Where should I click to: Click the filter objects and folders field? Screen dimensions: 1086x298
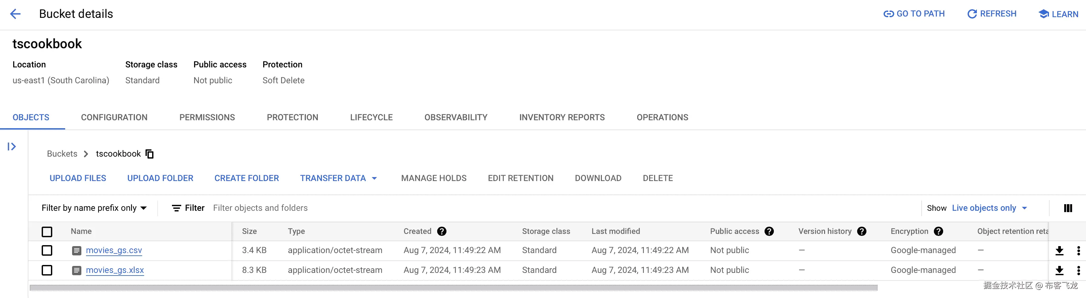[261, 207]
